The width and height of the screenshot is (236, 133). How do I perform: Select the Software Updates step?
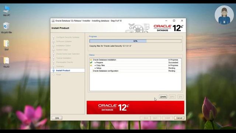pyautogui.click(x=64, y=41)
